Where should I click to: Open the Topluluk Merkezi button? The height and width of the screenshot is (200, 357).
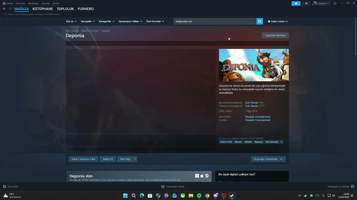click(x=275, y=35)
